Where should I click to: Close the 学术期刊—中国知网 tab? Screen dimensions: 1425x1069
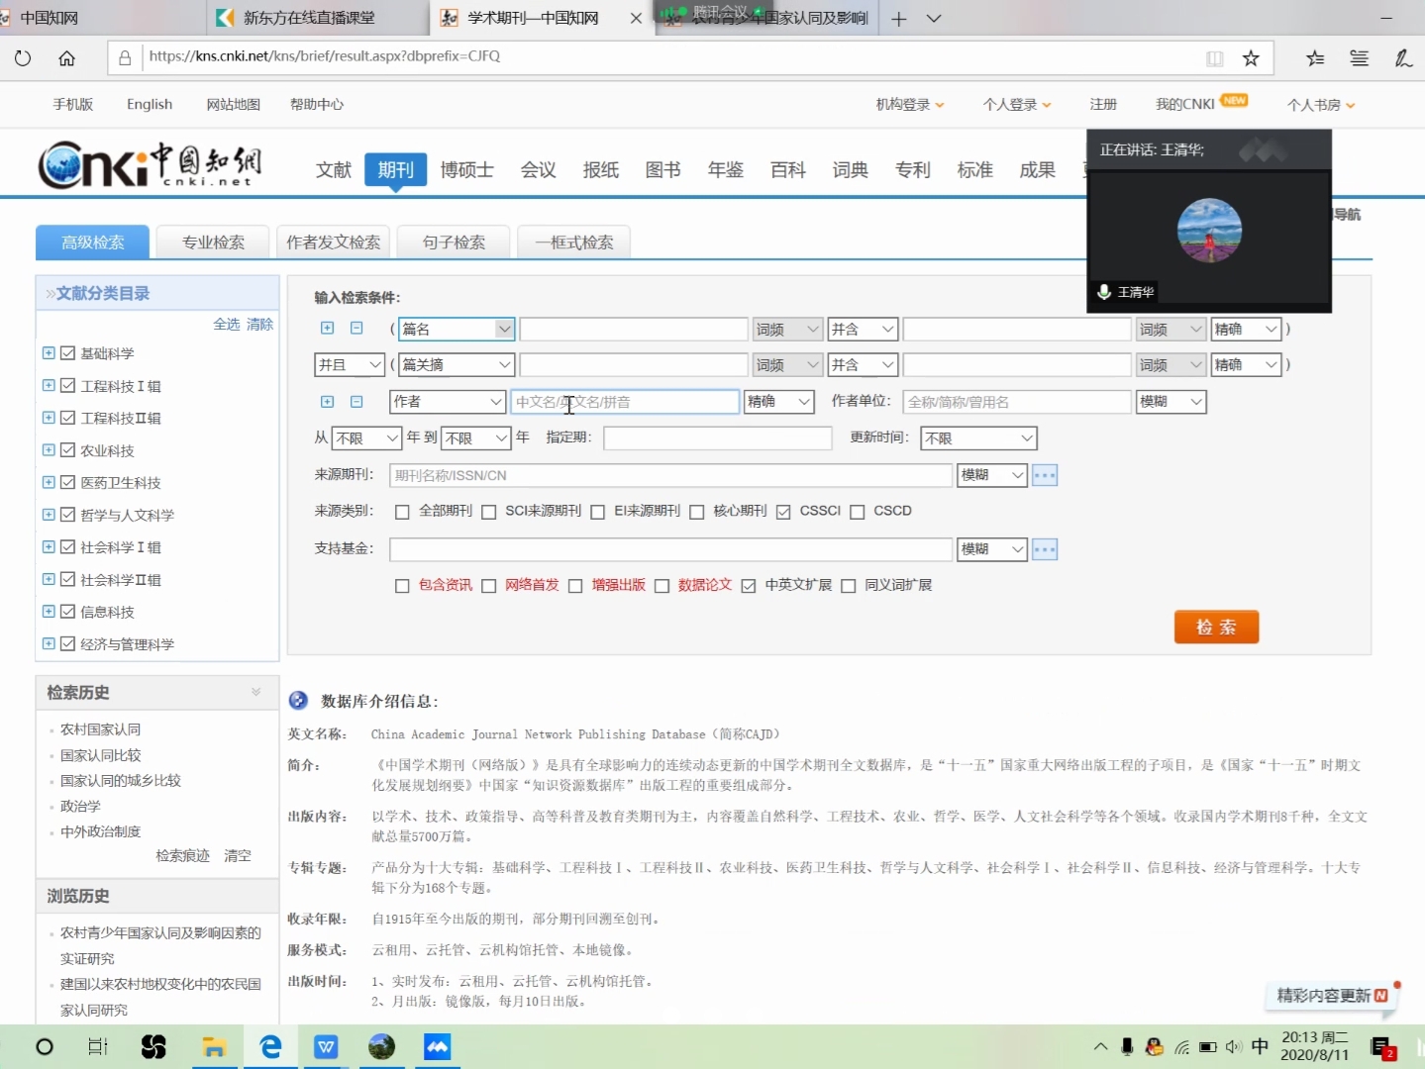[x=636, y=18]
